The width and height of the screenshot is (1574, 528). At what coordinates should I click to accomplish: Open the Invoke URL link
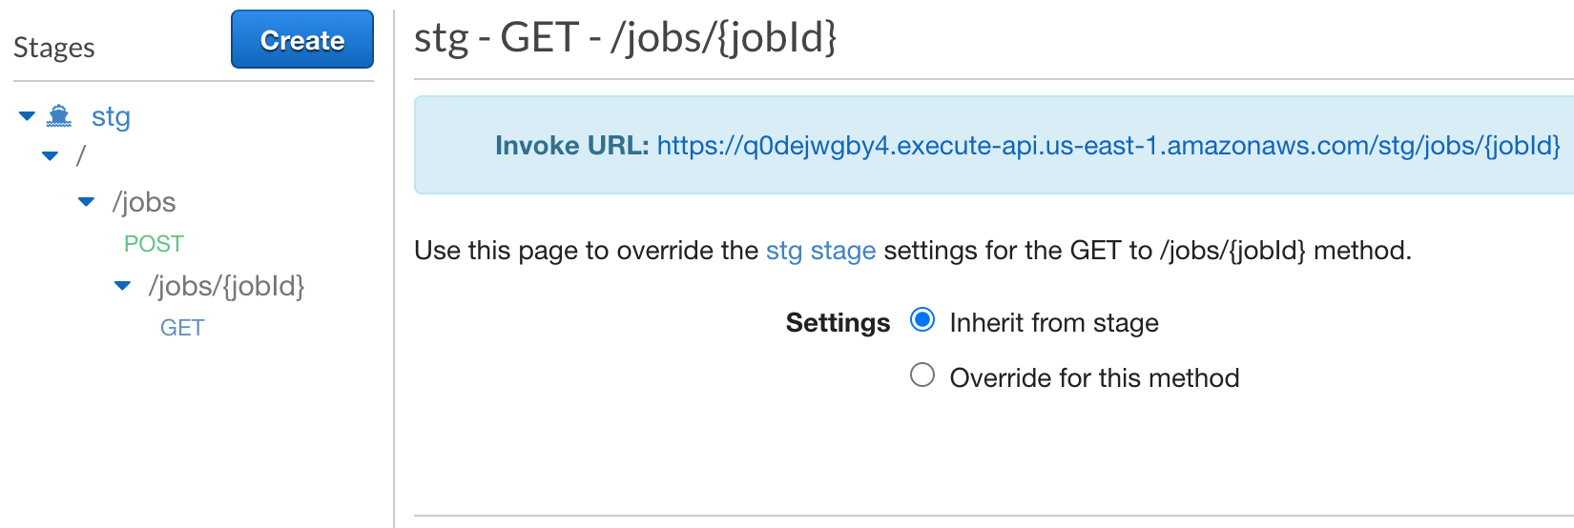tap(1108, 146)
